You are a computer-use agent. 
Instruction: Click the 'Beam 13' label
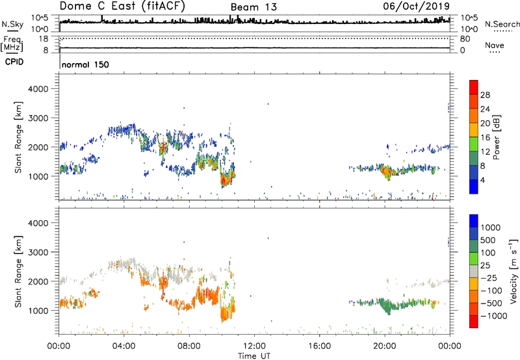coord(253,7)
